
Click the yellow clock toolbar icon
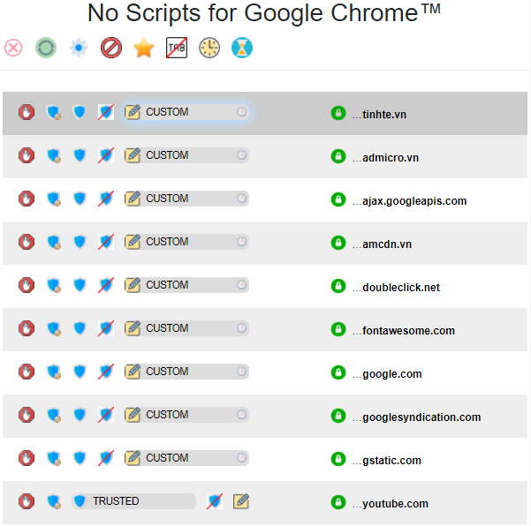click(209, 48)
